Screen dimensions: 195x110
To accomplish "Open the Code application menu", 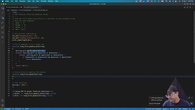I will click(x=7, y=1).
